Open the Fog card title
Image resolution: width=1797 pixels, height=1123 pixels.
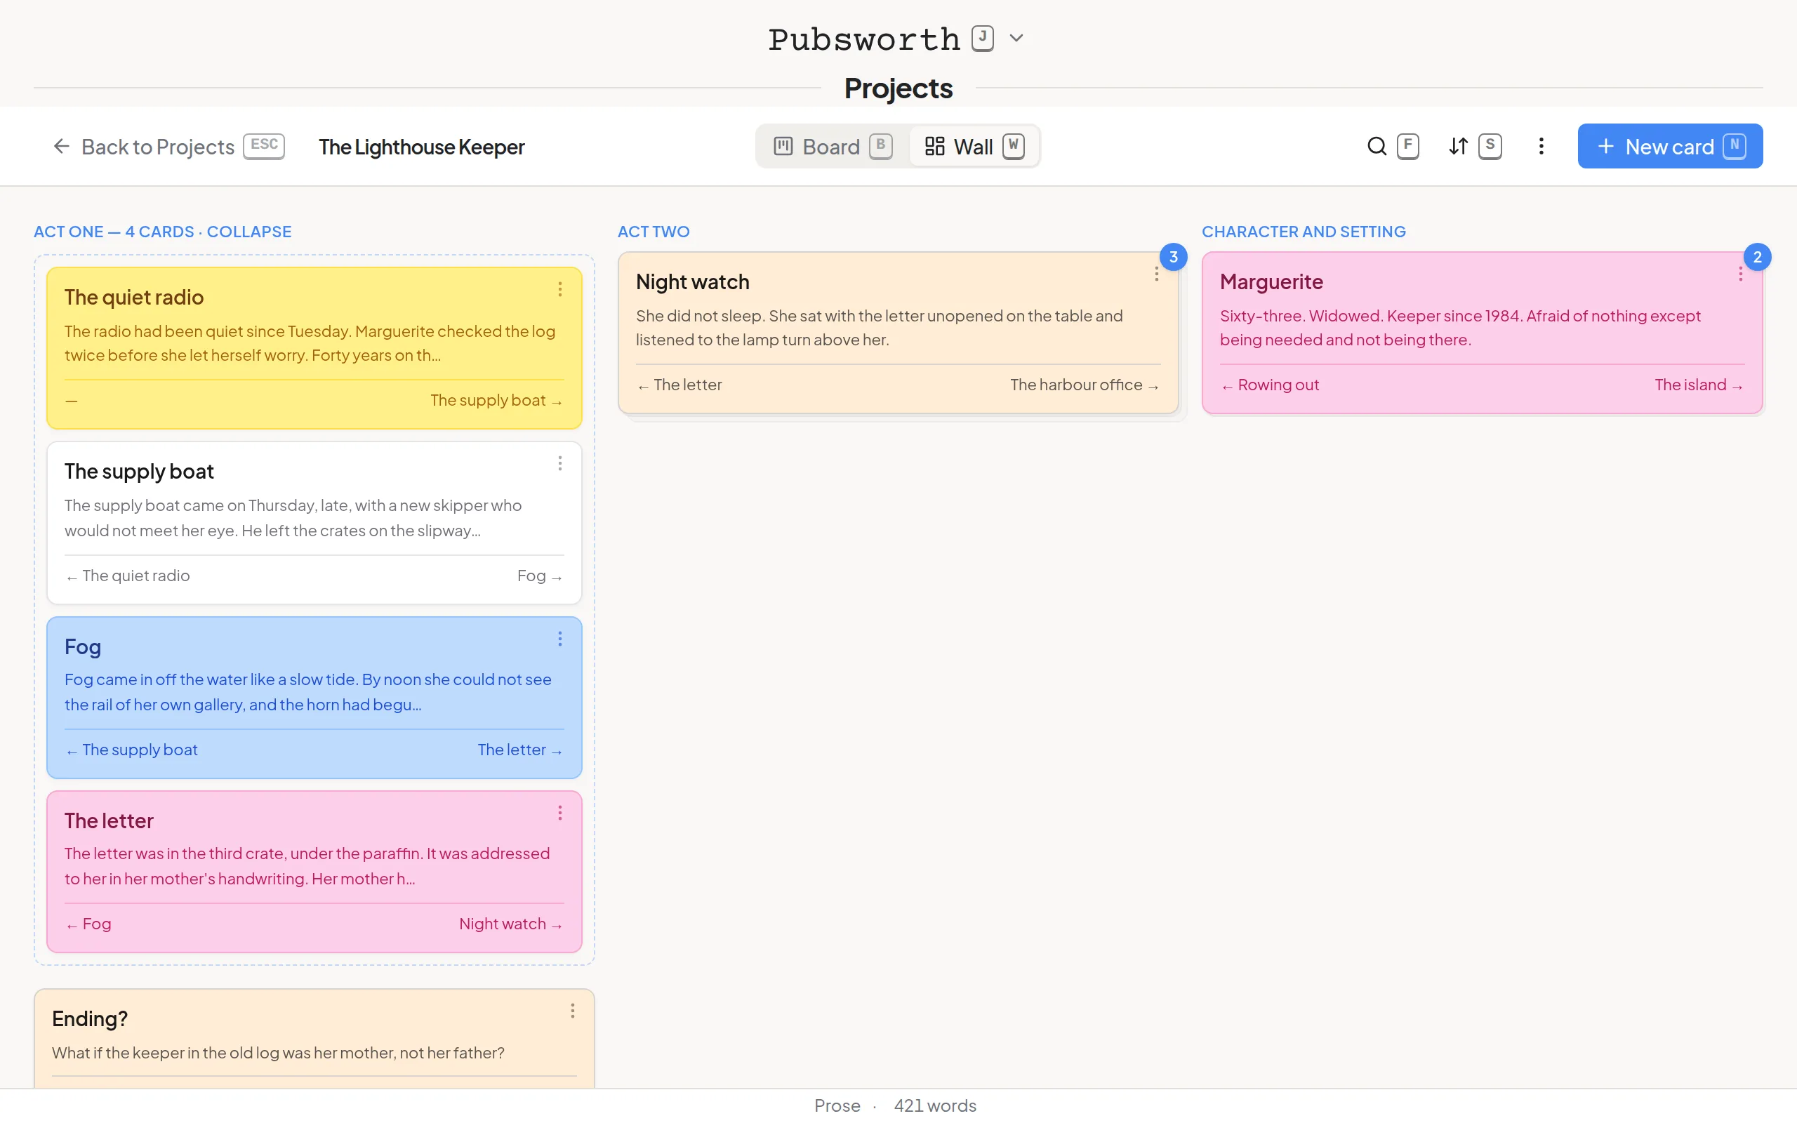coord(82,646)
